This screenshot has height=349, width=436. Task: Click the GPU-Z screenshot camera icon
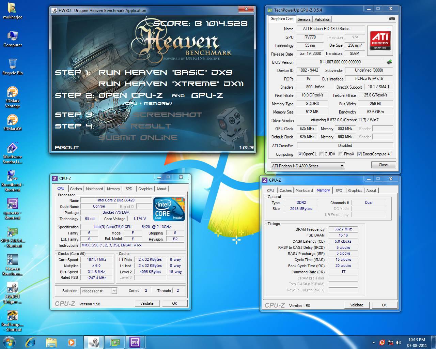[392, 19]
